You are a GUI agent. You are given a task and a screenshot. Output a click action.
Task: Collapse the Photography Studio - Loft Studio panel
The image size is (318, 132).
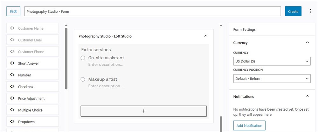tap(205, 36)
